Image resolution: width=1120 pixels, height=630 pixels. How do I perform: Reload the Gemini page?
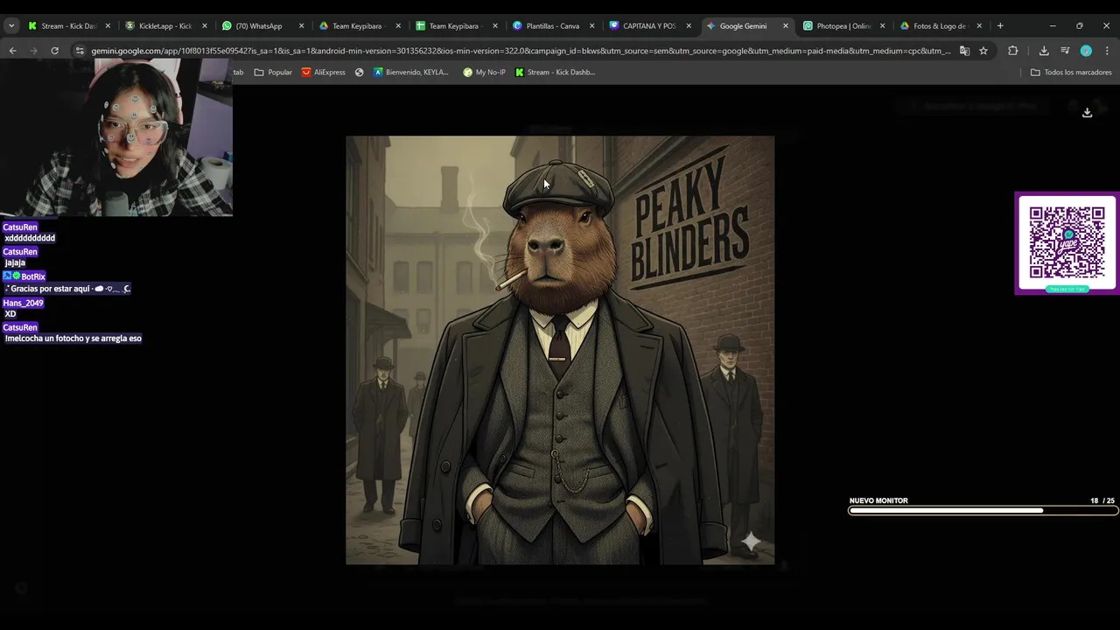[x=54, y=51]
